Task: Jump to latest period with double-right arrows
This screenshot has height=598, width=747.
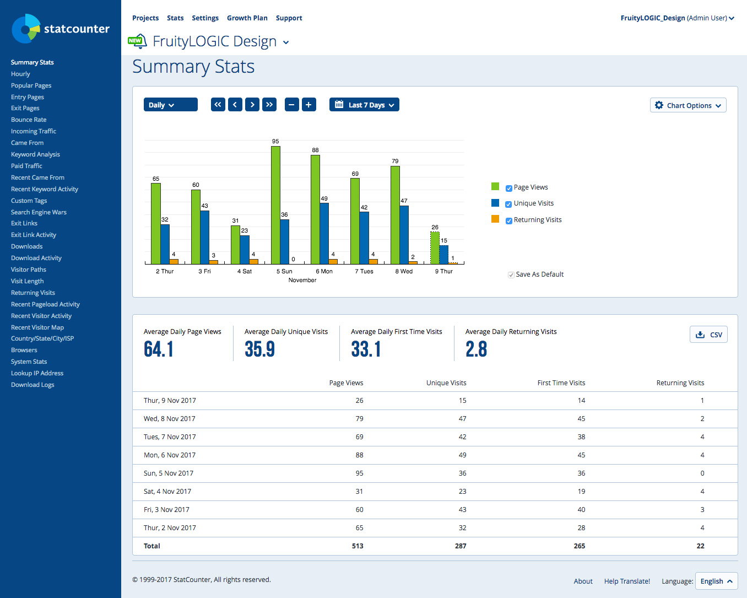Action: pyautogui.click(x=269, y=105)
